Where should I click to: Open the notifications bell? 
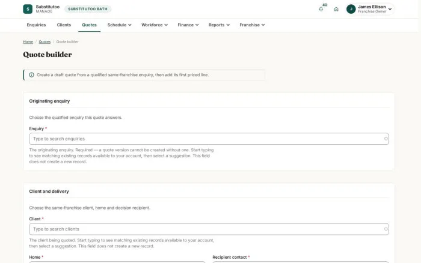tap(321, 9)
